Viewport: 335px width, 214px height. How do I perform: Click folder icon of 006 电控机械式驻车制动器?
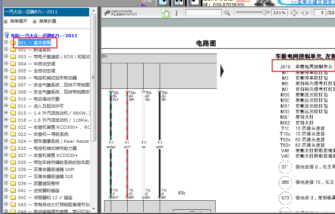13,78
